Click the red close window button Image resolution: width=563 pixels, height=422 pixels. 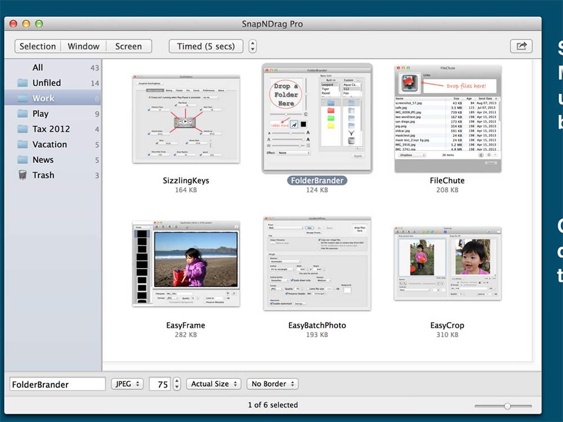[x=14, y=24]
